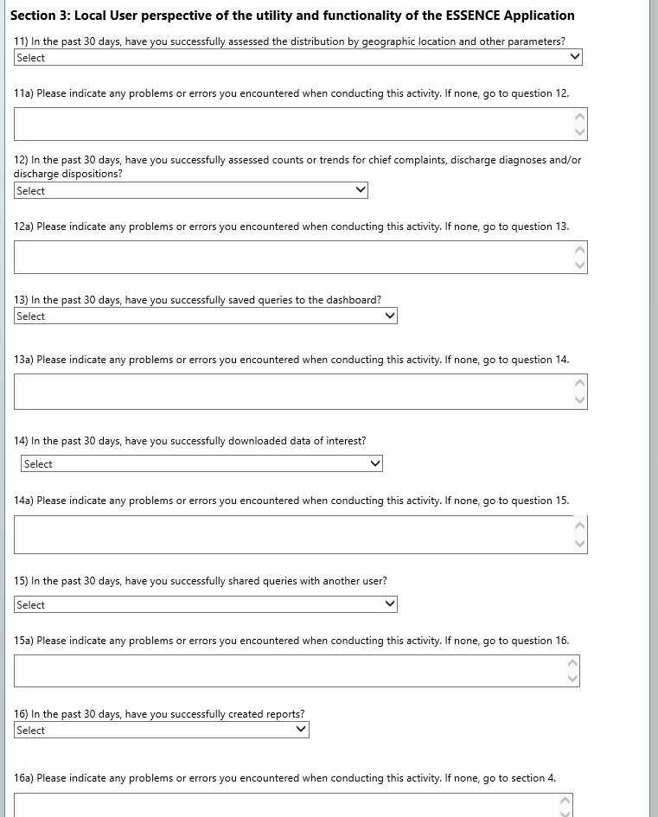Click the question 16a problems text box
The width and height of the screenshot is (658, 817).
[290, 806]
